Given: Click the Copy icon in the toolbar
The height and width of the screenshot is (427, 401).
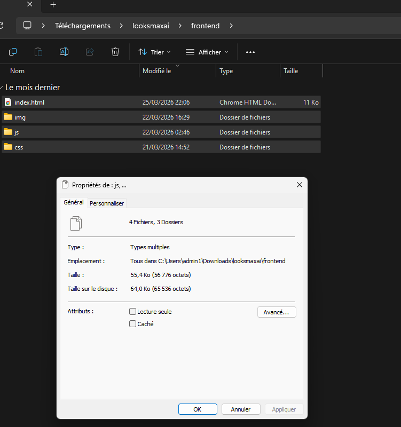Looking at the screenshot, I should tap(13, 52).
